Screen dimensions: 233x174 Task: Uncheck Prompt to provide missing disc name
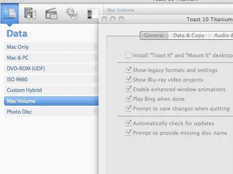[x=129, y=132]
